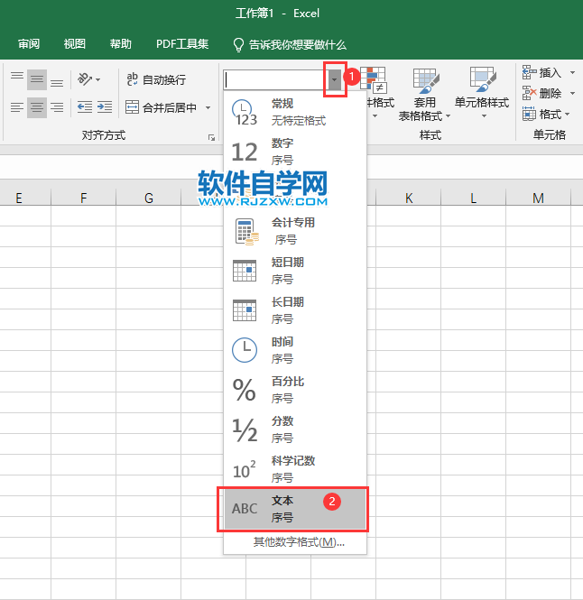Image resolution: width=583 pixels, height=600 pixels.
Task: Open the 对齐方式 dialog launcher
Action: click(211, 138)
